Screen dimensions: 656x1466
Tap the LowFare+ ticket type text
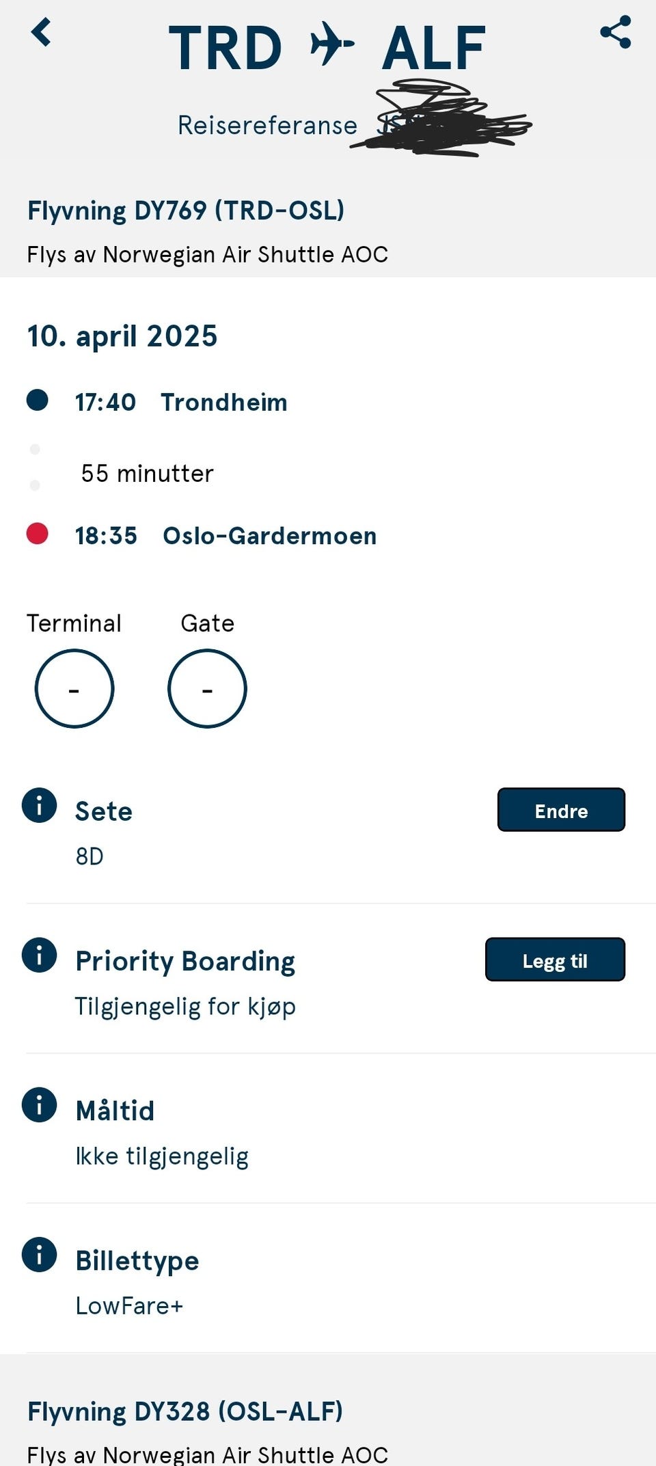[x=129, y=1305]
